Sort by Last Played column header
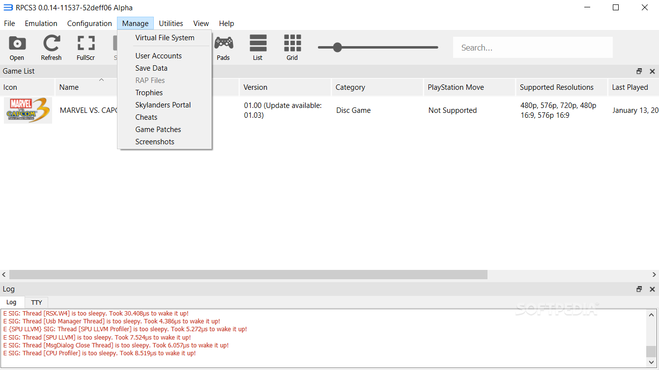The height and width of the screenshot is (370, 659). coord(633,87)
